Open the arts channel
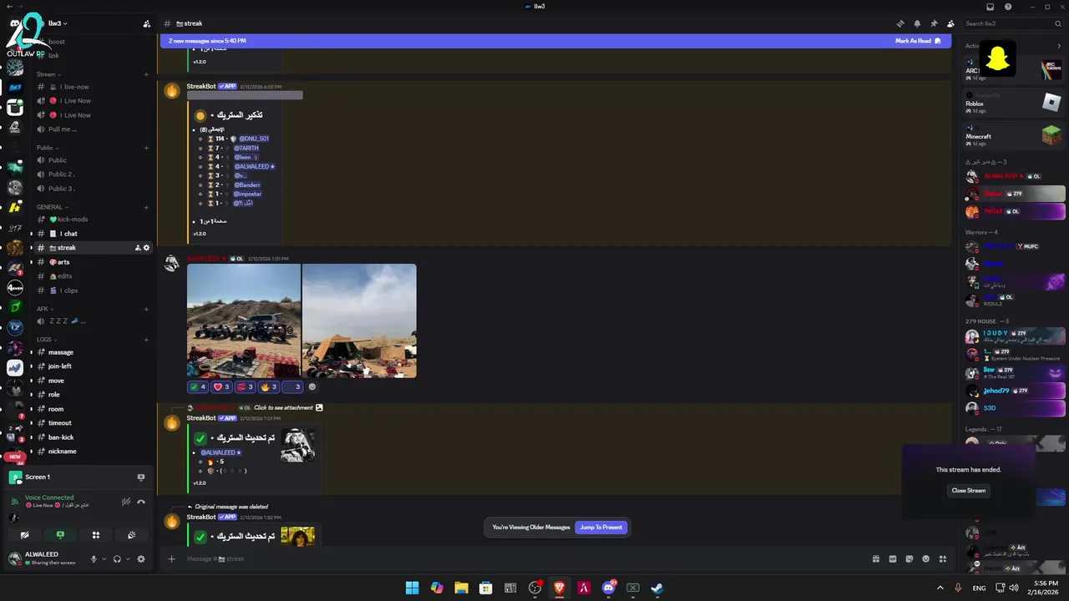 point(92,262)
